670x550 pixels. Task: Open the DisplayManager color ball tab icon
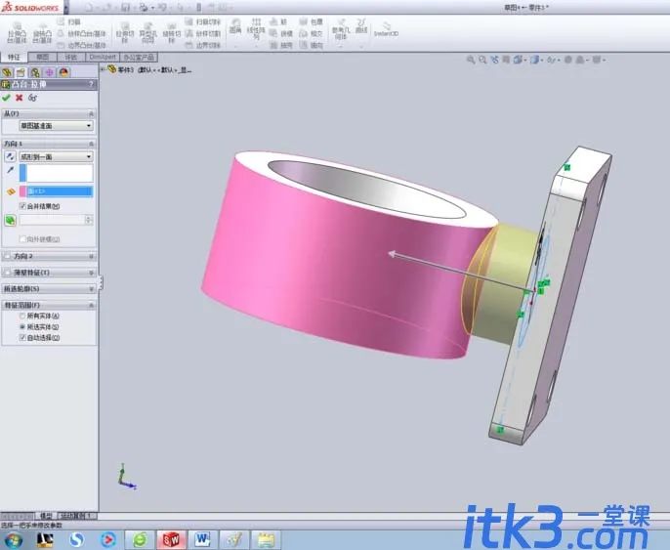[63, 72]
